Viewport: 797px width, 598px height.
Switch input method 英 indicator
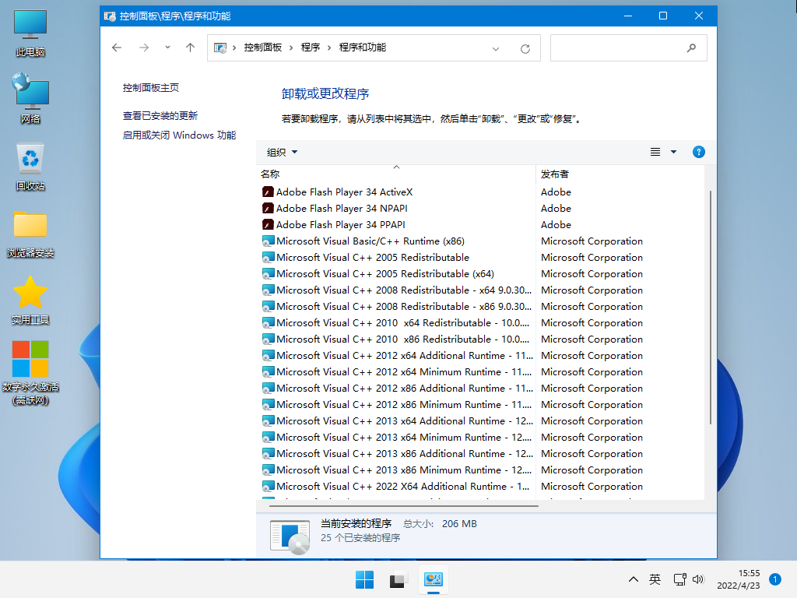[655, 579]
